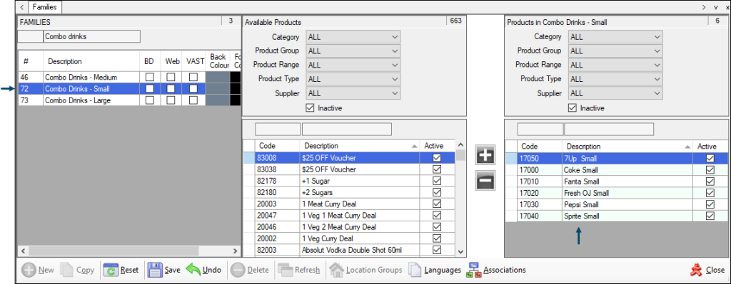Select the 1 Meat Curry Deal product
Image resolution: width=731 pixels, height=284 pixels.
(x=348, y=204)
